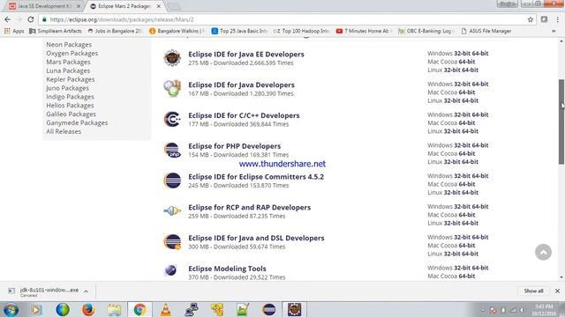Open VLC media player from the taskbar
This screenshot has width=565, height=317.
[165, 309]
